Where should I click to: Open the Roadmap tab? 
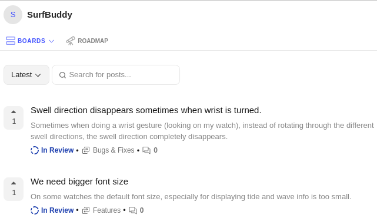point(87,41)
